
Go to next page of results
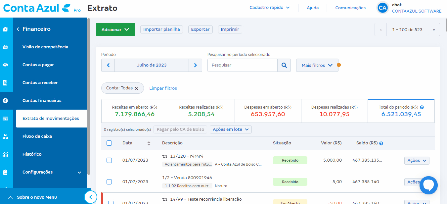(434, 29)
